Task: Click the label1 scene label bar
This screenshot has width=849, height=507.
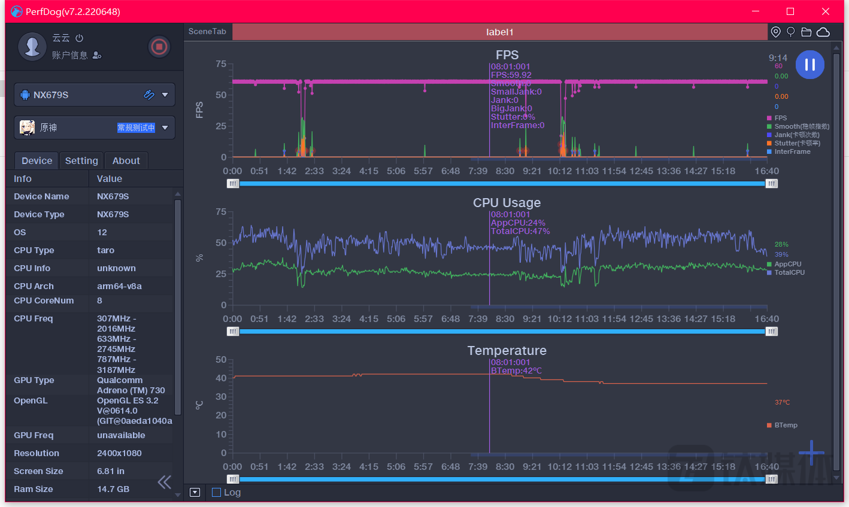Action: [499, 32]
